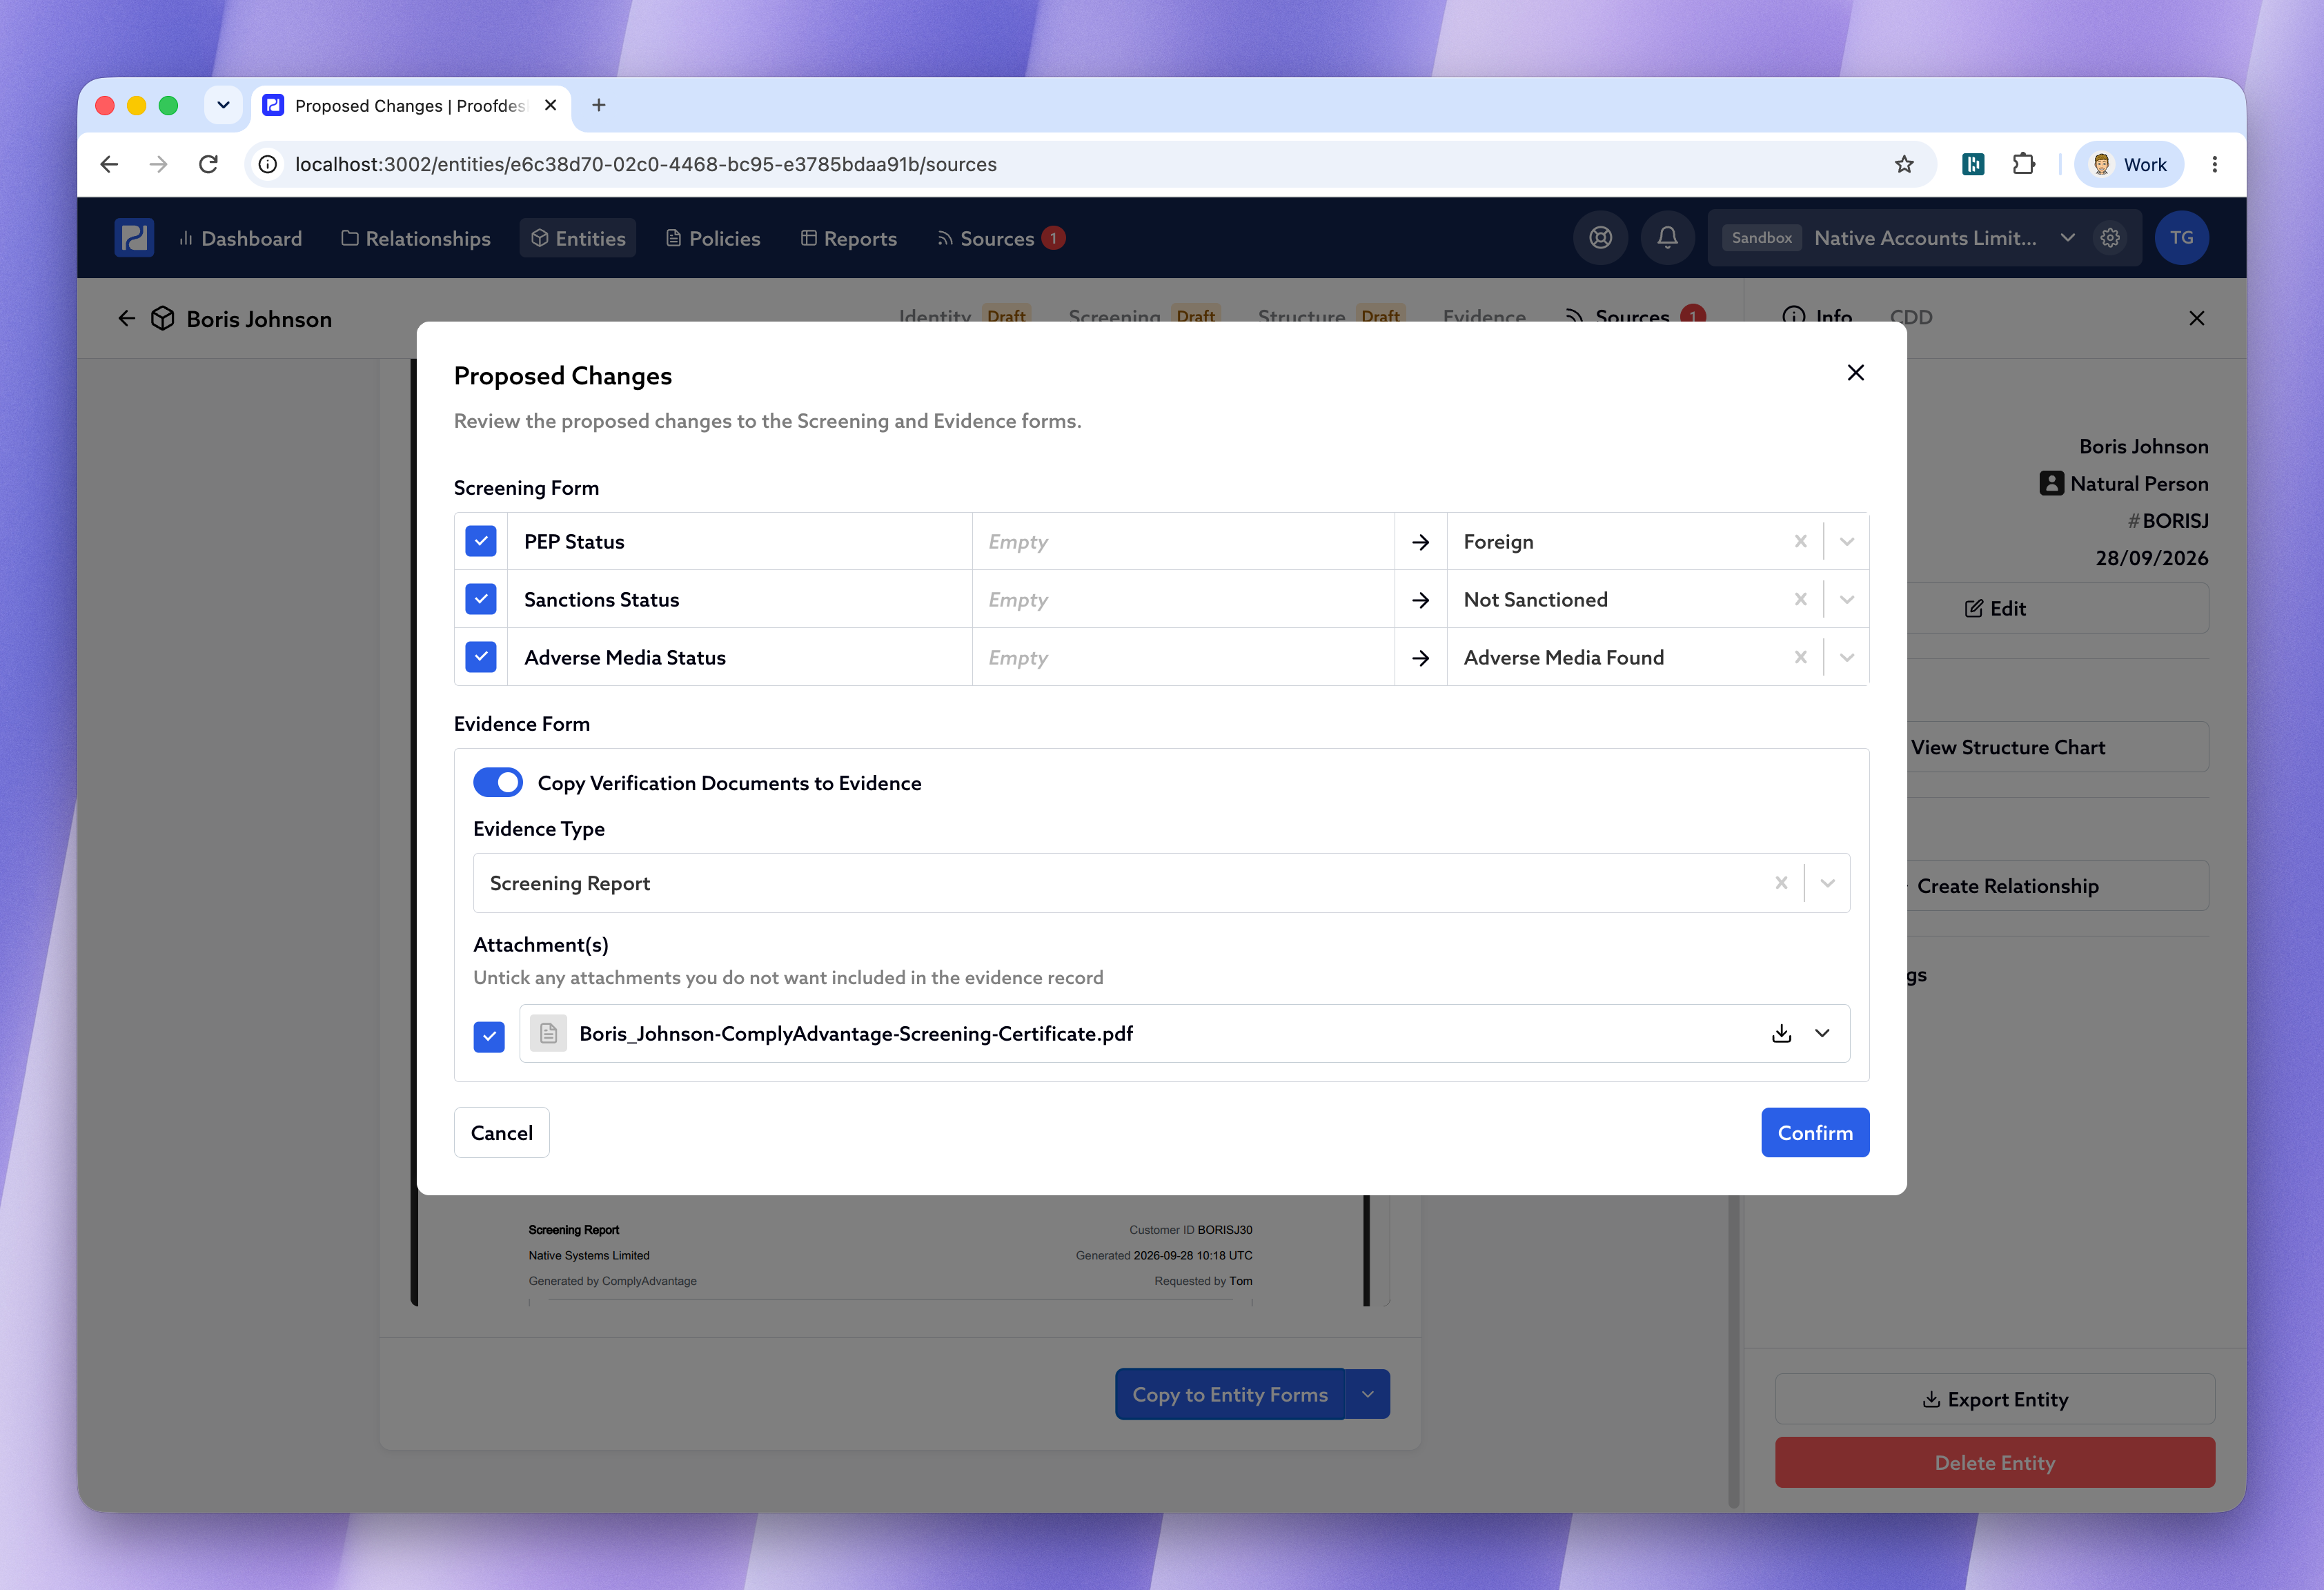Image resolution: width=2324 pixels, height=1590 pixels.
Task: Bookmark this page with the star
Action: pos(1904,164)
